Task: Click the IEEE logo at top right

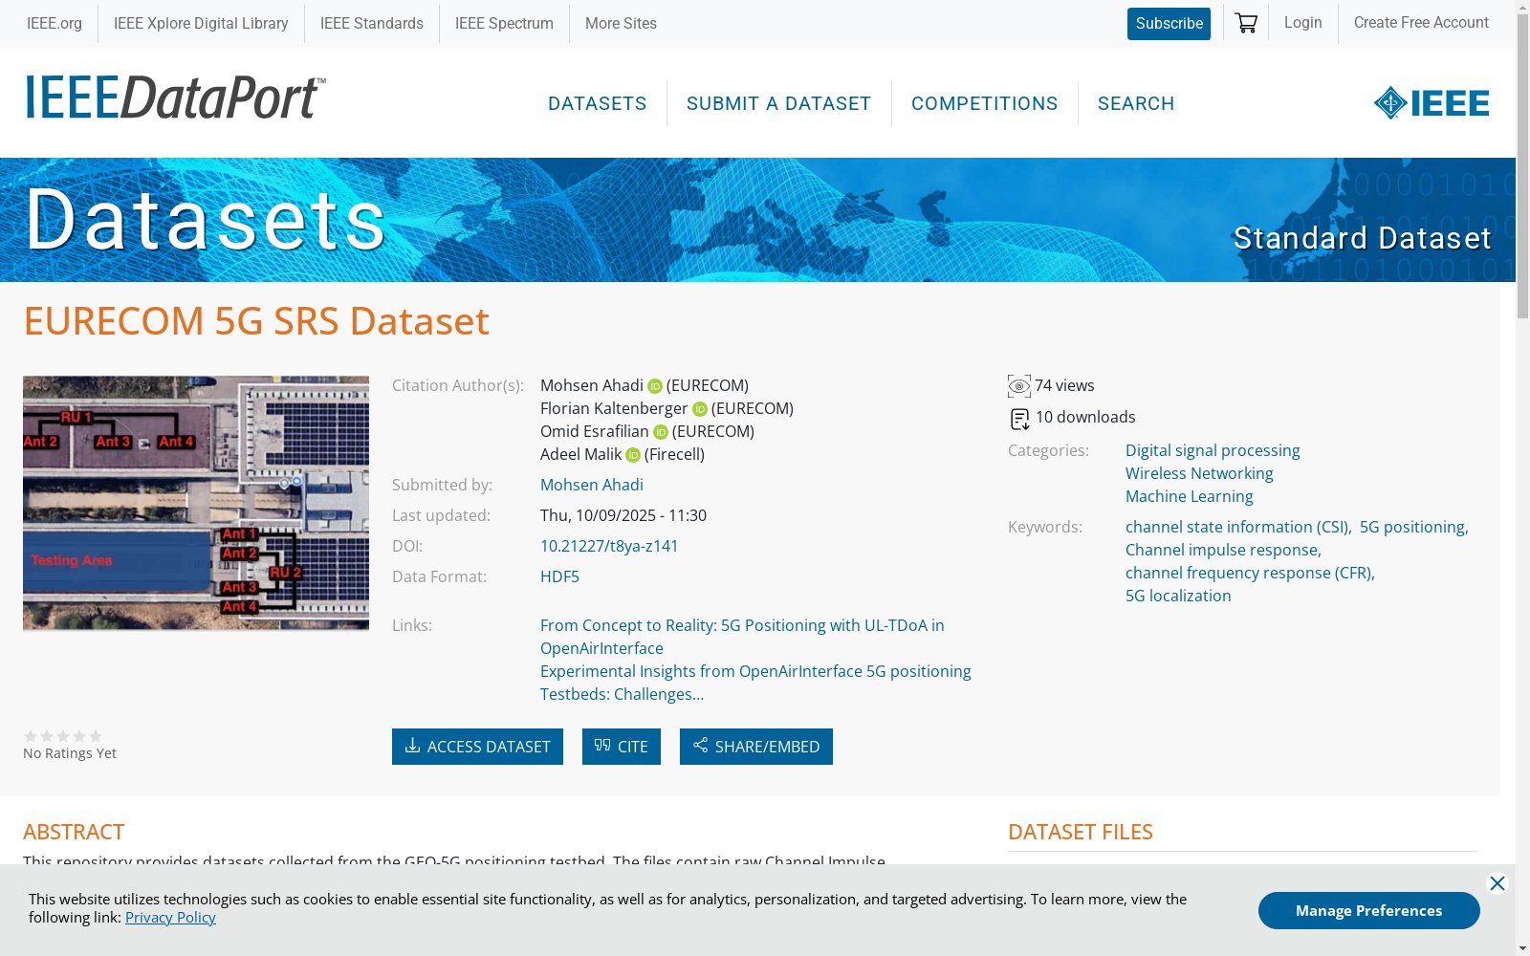Action: point(1432,102)
